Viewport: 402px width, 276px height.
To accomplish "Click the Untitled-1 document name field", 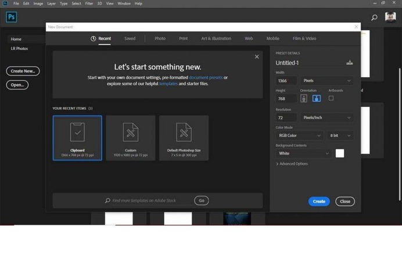I will pyautogui.click(x=310, y=63).
